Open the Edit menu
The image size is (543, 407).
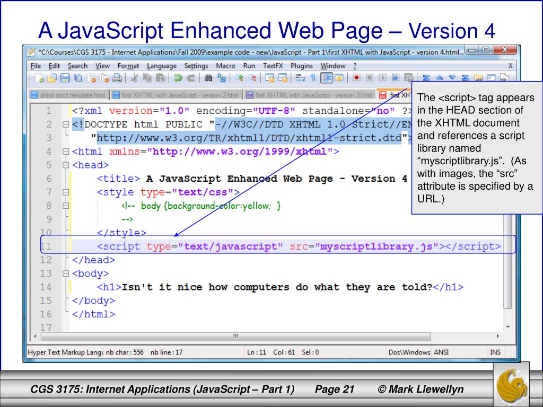tap(54, 66)
